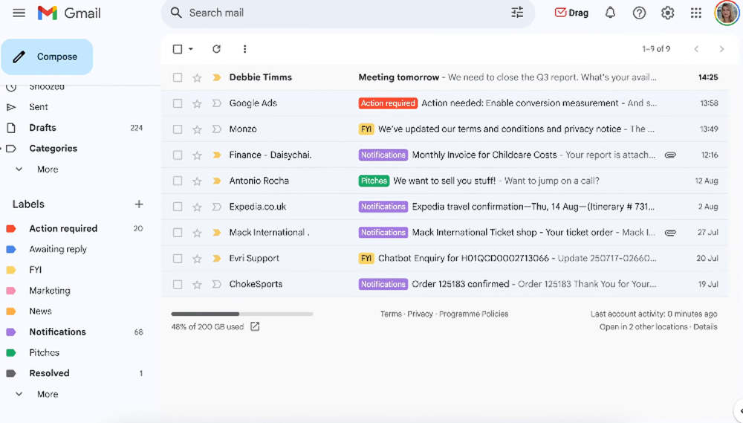Star the Google Ads email

[x=197, y=103]
